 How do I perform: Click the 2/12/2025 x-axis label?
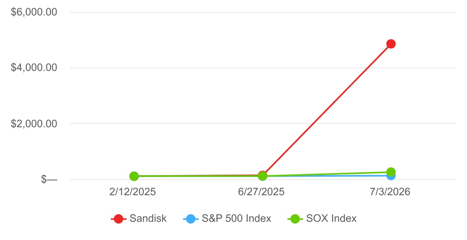point(133,192)
